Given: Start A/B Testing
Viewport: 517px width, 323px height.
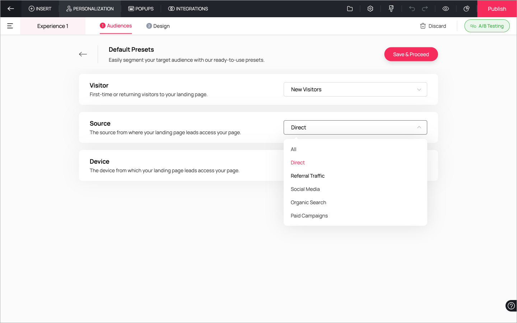Looking at the screenshot, I should [x=487, y=26].
